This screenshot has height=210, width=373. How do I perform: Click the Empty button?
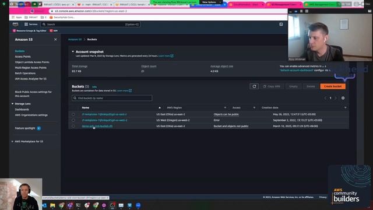(293, 86)
